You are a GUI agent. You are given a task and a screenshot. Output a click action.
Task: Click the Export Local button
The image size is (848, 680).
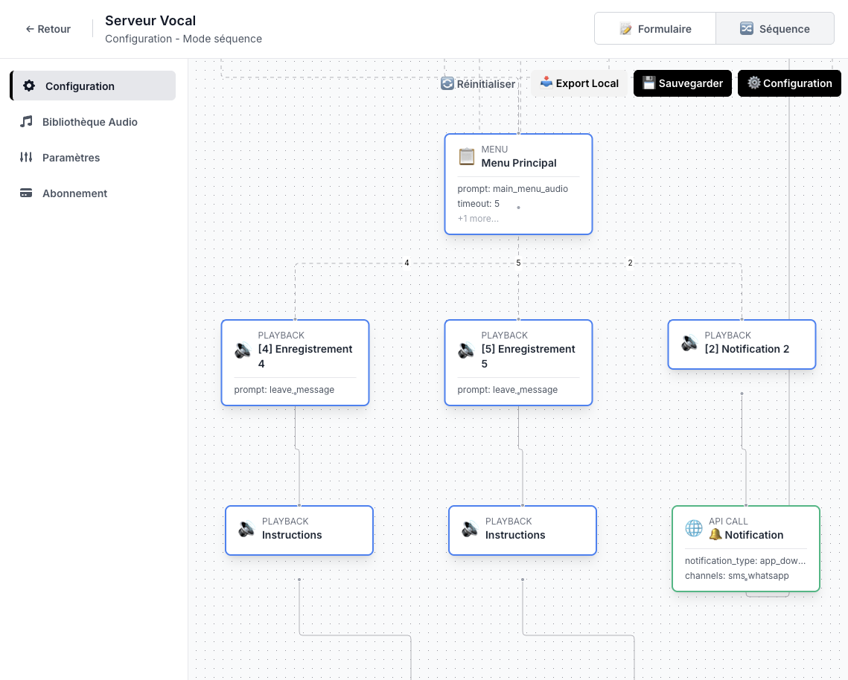click(x=578, y=83)
